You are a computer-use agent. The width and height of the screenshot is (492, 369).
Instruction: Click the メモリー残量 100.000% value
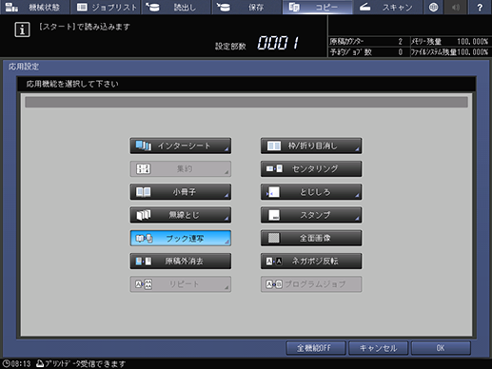tap(472, 42)
